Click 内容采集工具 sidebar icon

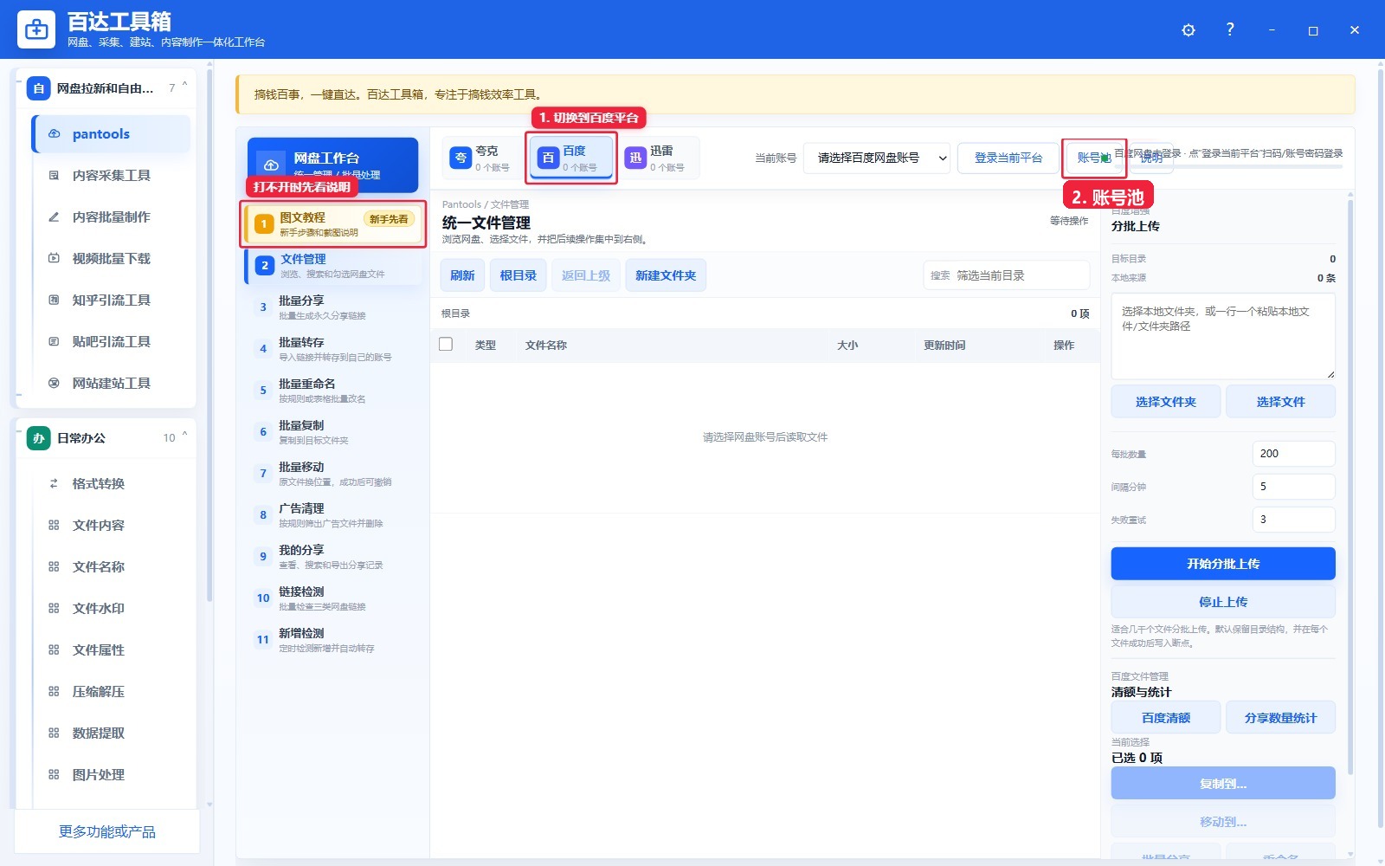tap(54, 176)
